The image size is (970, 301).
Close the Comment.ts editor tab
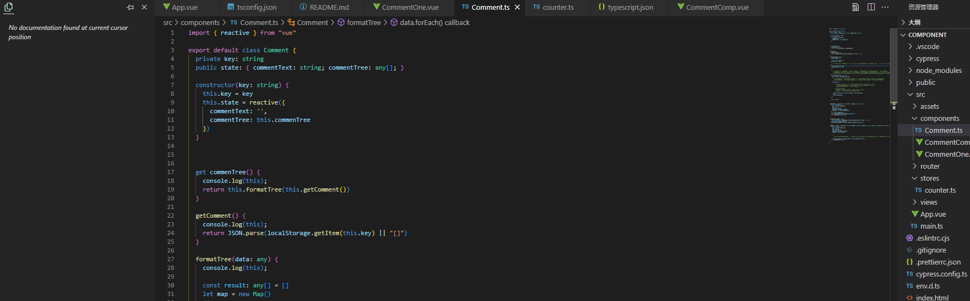click(x=517, y=7)
